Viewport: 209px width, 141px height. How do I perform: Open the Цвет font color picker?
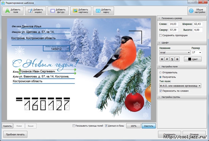[193, 59]
